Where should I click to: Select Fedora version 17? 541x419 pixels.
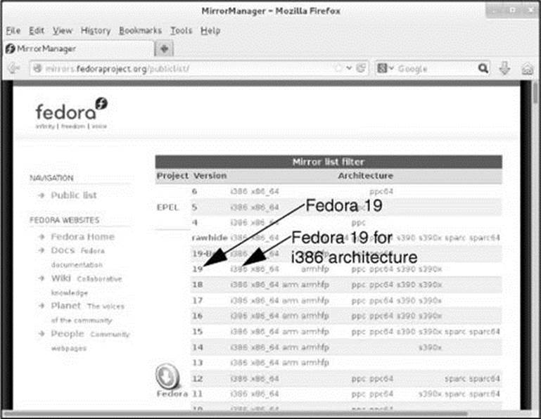coord(198,301)
